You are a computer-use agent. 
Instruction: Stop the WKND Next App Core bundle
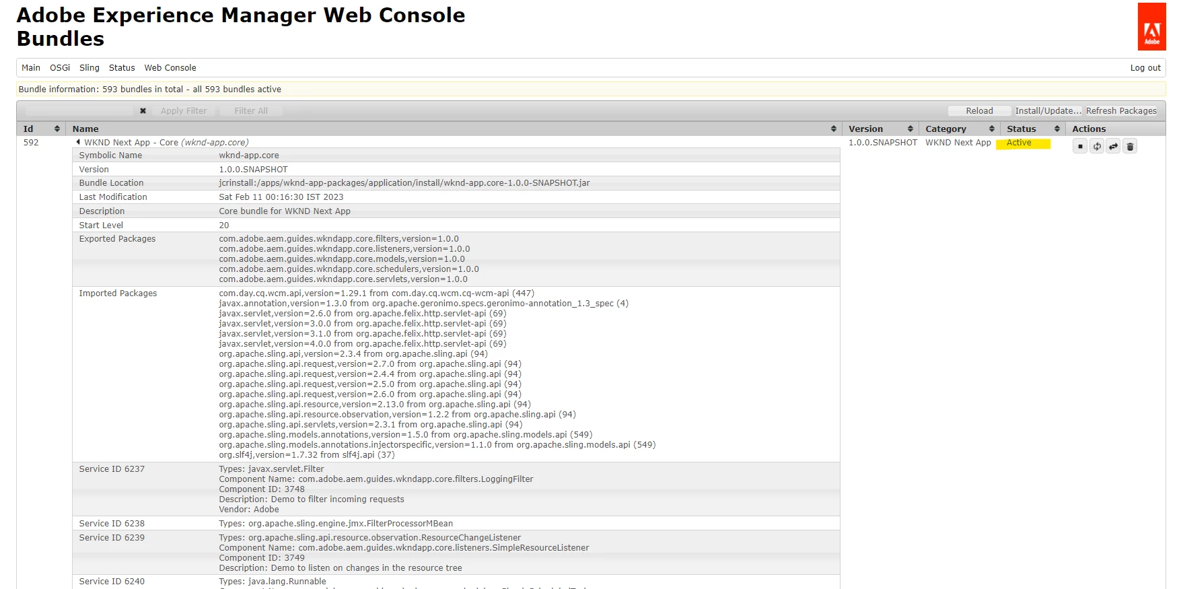[x=1080, y=146]
